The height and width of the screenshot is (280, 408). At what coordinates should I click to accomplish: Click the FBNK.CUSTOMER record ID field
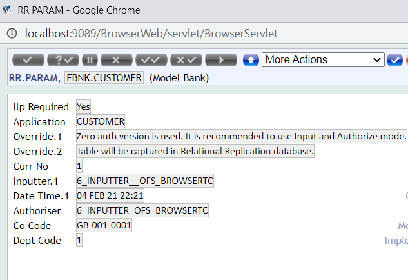(104, 77)
